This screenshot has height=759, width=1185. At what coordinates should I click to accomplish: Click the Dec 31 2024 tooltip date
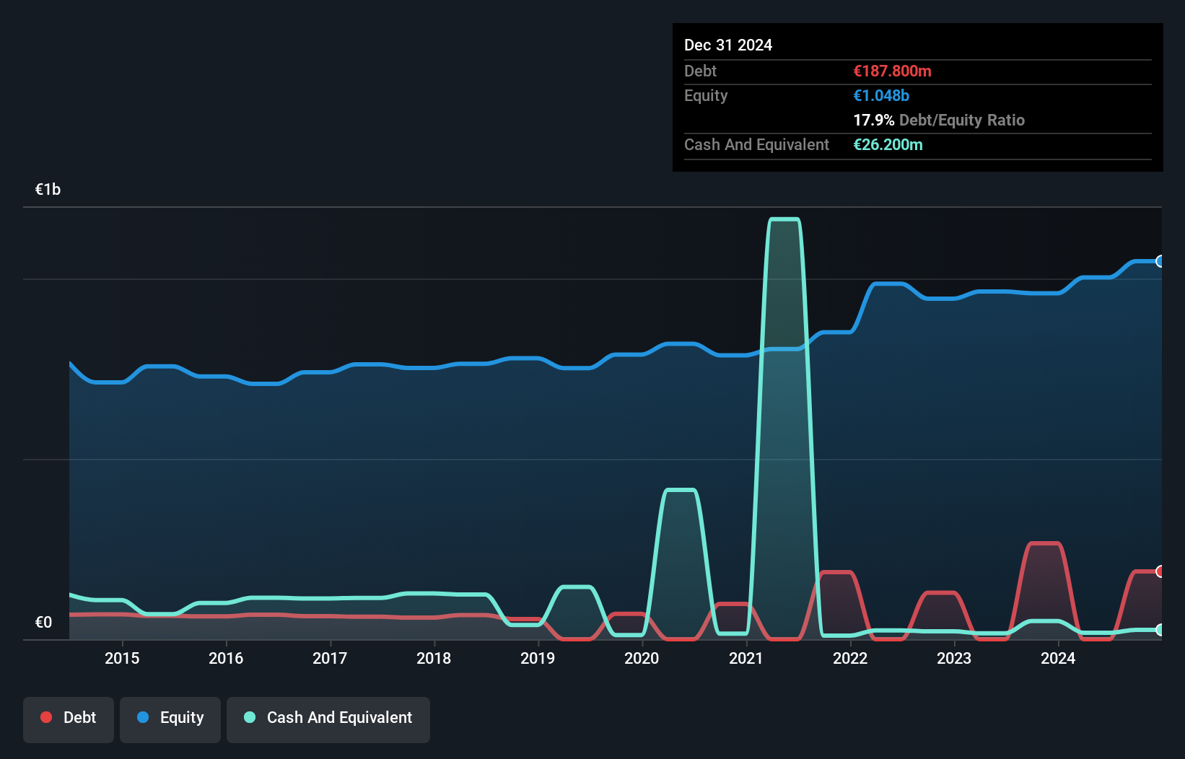[x=728, y=45]
